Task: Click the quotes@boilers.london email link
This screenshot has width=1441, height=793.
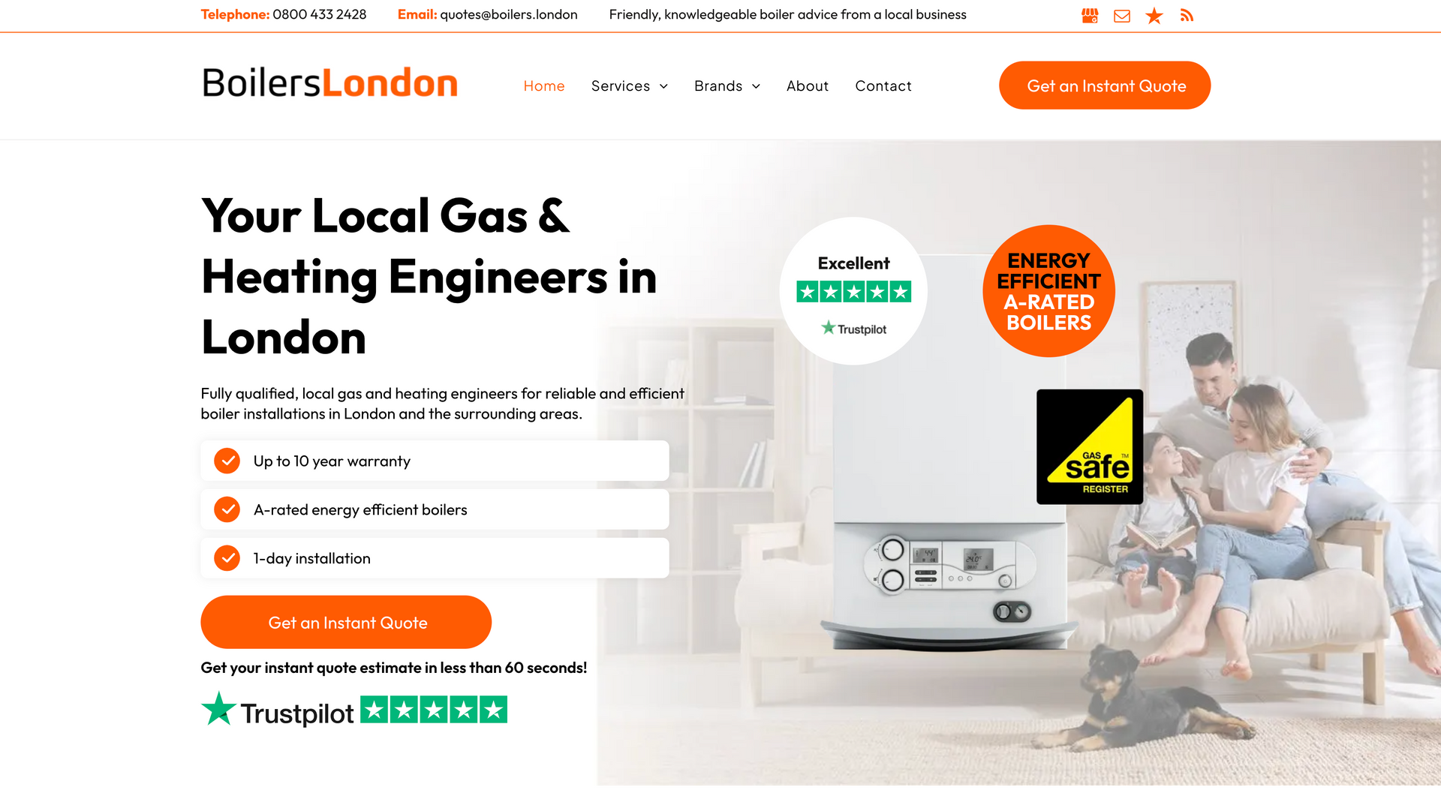Action: pos(508,15)
